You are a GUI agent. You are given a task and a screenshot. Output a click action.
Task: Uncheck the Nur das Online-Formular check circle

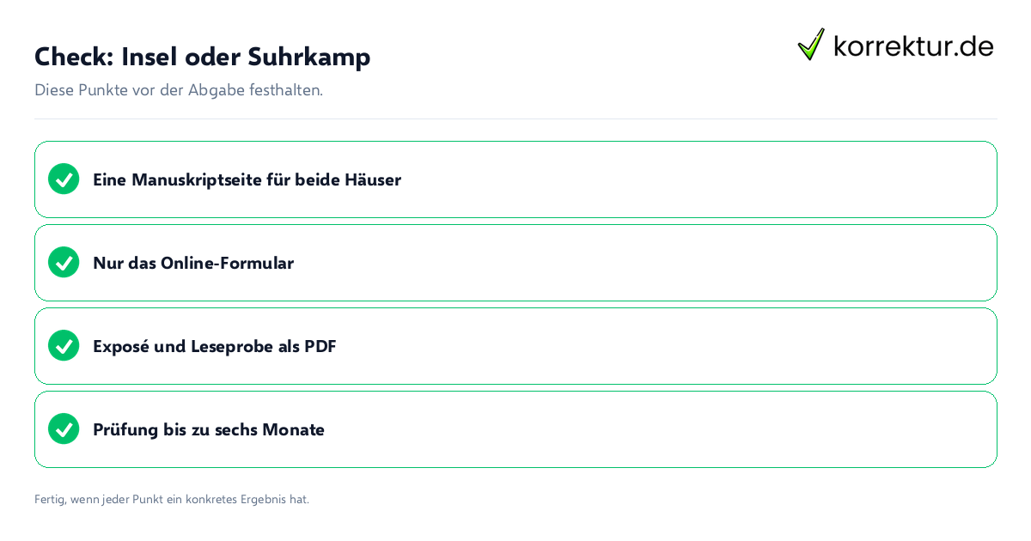point(64,262)
